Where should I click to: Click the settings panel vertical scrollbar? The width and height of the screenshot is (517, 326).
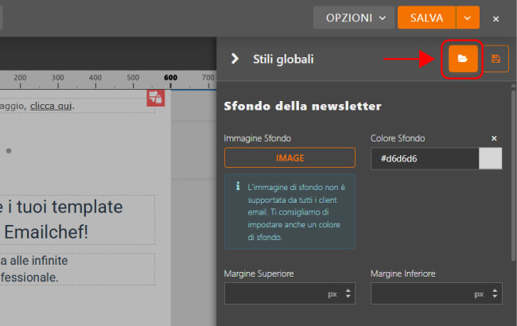coord(513,175)
